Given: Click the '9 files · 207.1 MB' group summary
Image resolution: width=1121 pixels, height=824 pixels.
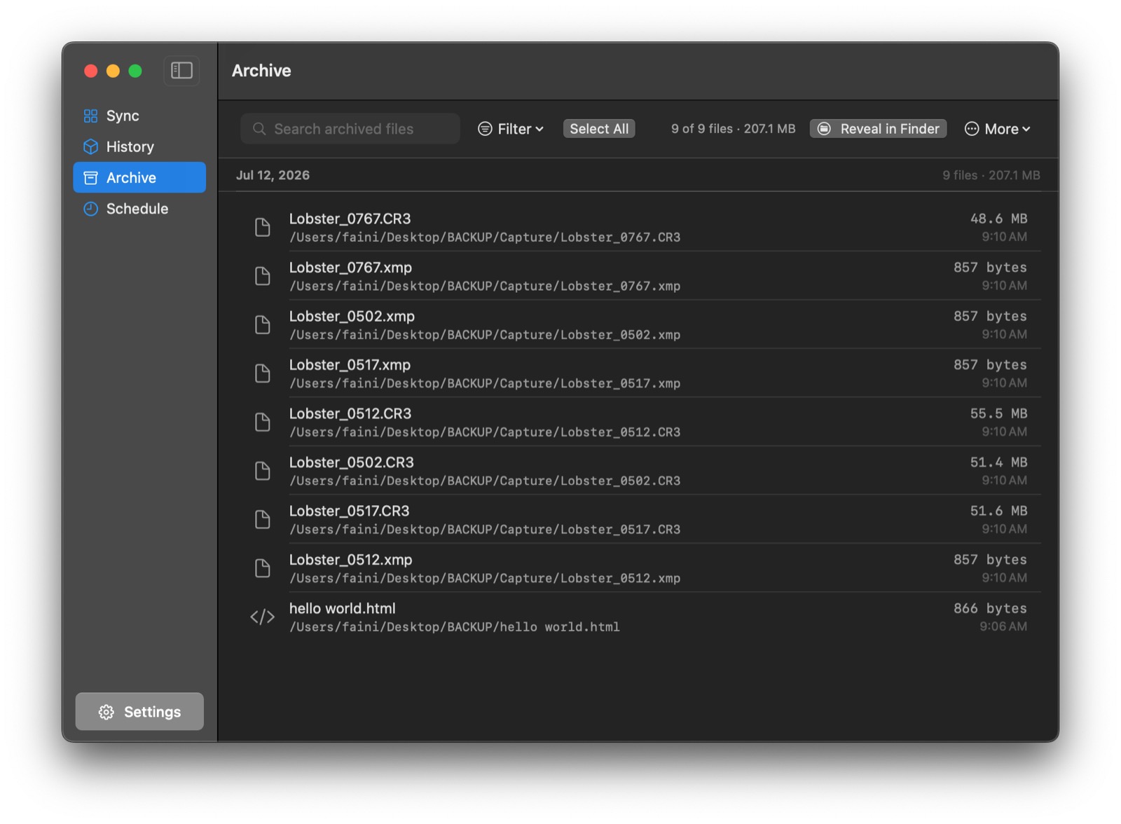Looking at the screenshot, I should pyautogui.click(x=991, y=175).
